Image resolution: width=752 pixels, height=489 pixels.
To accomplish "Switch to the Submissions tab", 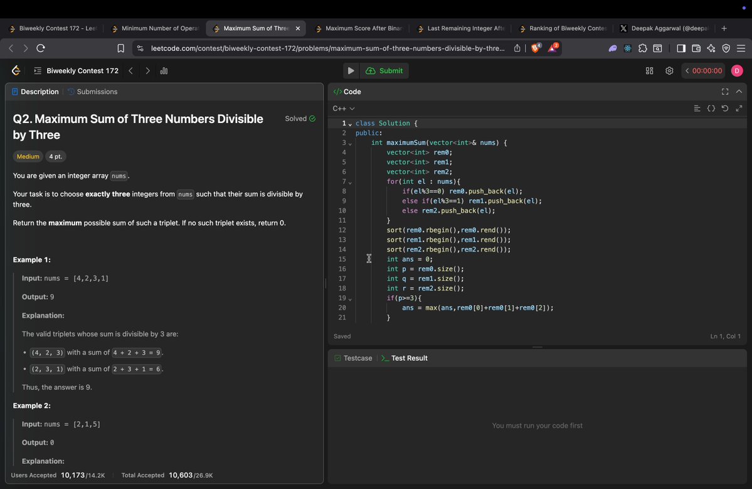I will pyautogui.click(x=93, y=92).
